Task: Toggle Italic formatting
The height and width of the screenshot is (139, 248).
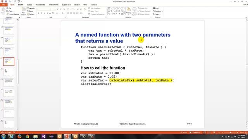Action: [41, 14]
